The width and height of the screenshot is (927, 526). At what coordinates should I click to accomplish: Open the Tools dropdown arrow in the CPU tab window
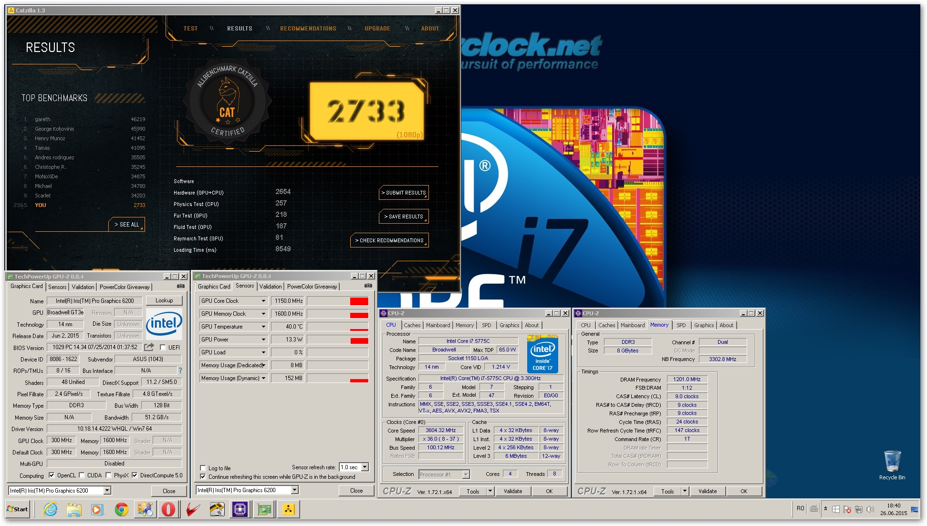click(x=490, y=491)
